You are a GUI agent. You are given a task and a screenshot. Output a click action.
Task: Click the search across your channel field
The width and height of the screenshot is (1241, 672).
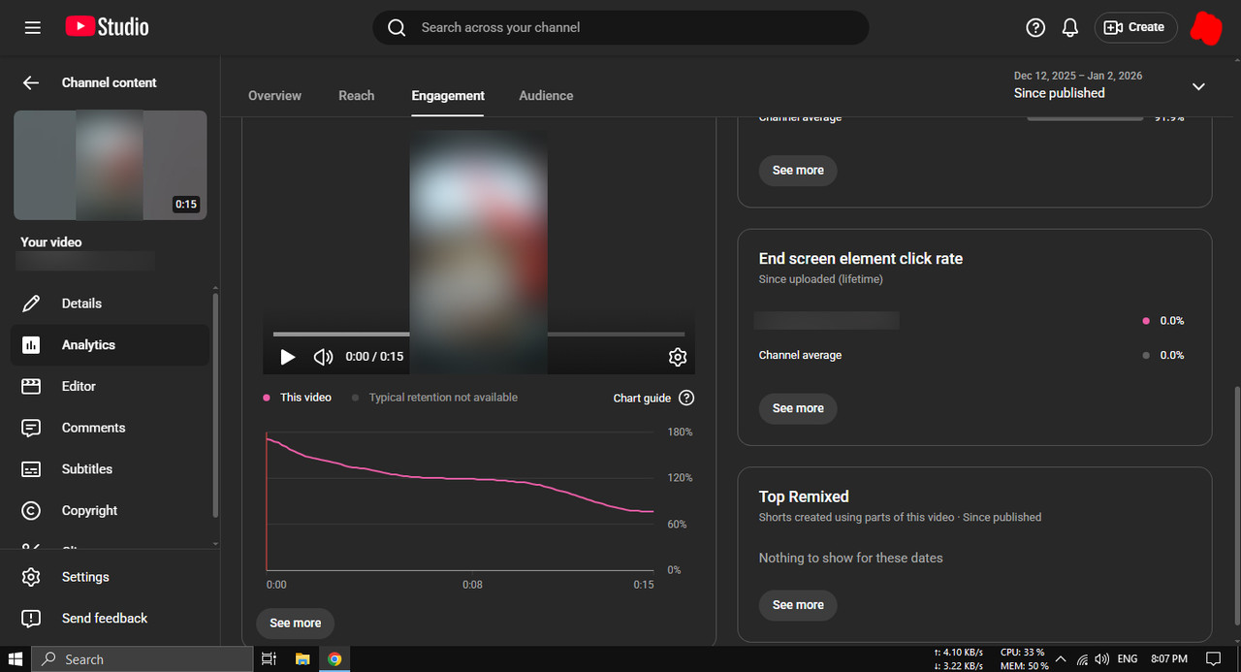coord(620,27)
